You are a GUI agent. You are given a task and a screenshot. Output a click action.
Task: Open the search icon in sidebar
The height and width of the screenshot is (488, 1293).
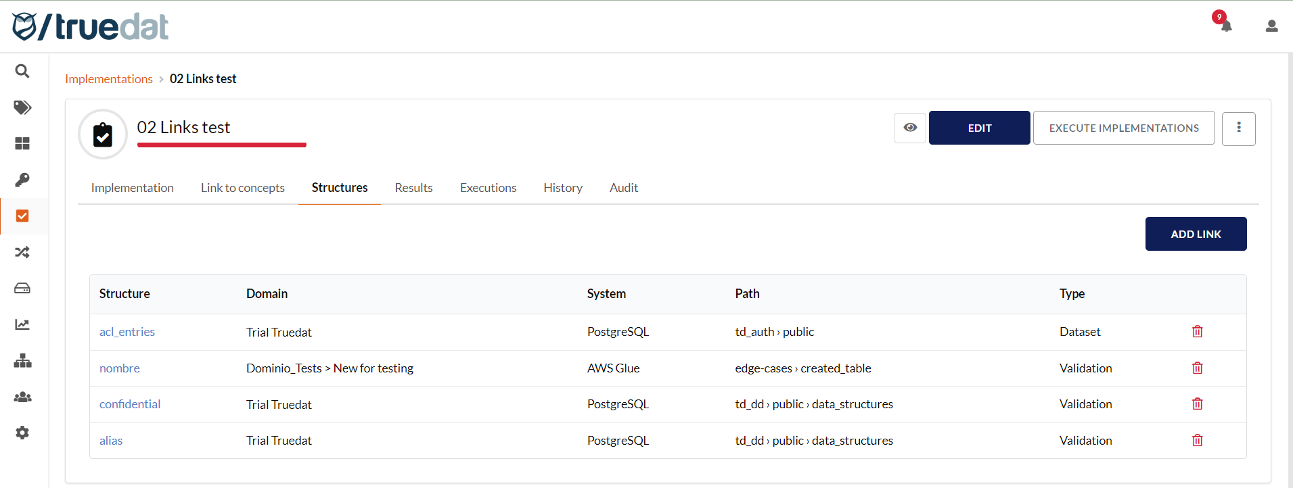[22, 71]
